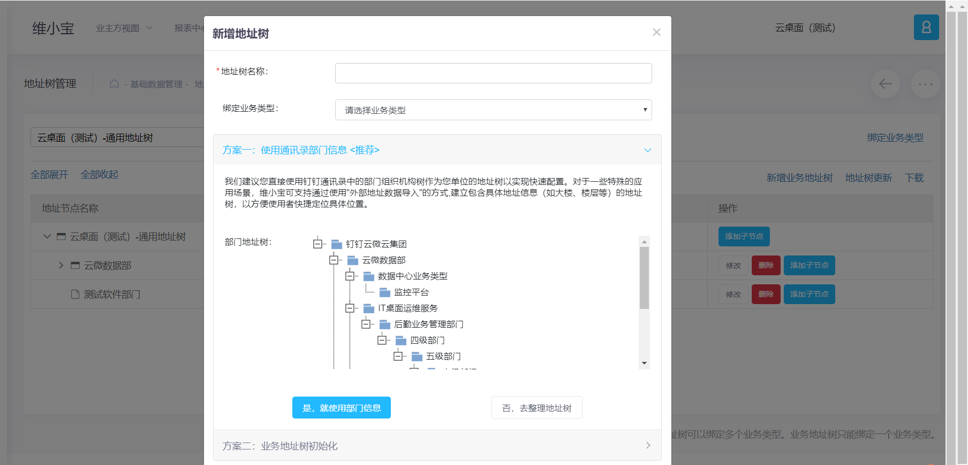This screenshot has height=465, width=968.
Task: Collapse the IT桌面运维服务 tree node
Action: (350, 308)
